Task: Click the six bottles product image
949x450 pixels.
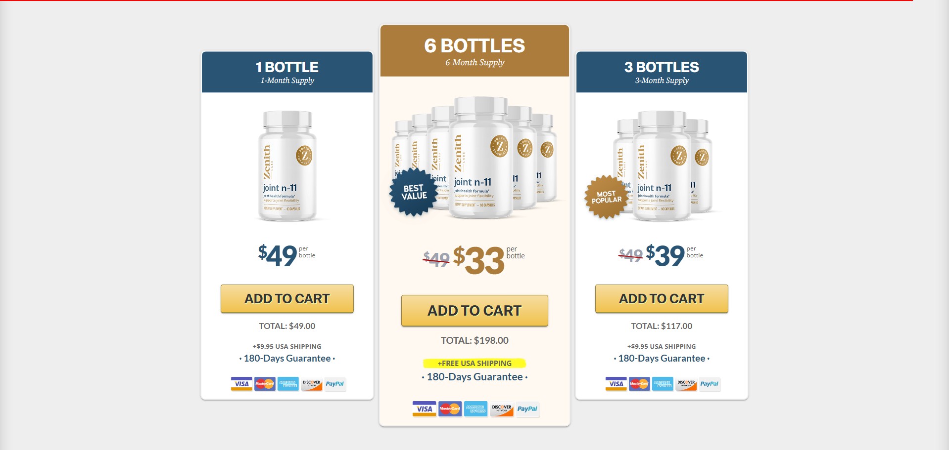Action: pyautogui.click(x=480, y=157)
